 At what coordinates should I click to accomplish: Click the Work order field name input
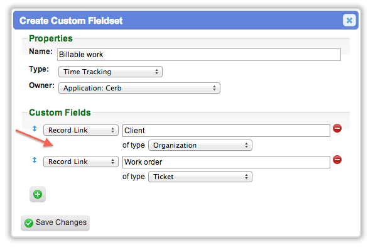tap(226, 162)
